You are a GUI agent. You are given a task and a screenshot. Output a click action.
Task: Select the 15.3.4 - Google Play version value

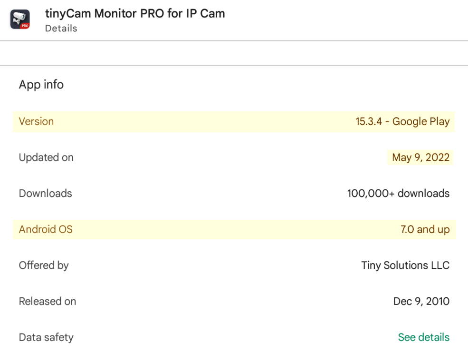pyautogui.click(x=402, y=121)
